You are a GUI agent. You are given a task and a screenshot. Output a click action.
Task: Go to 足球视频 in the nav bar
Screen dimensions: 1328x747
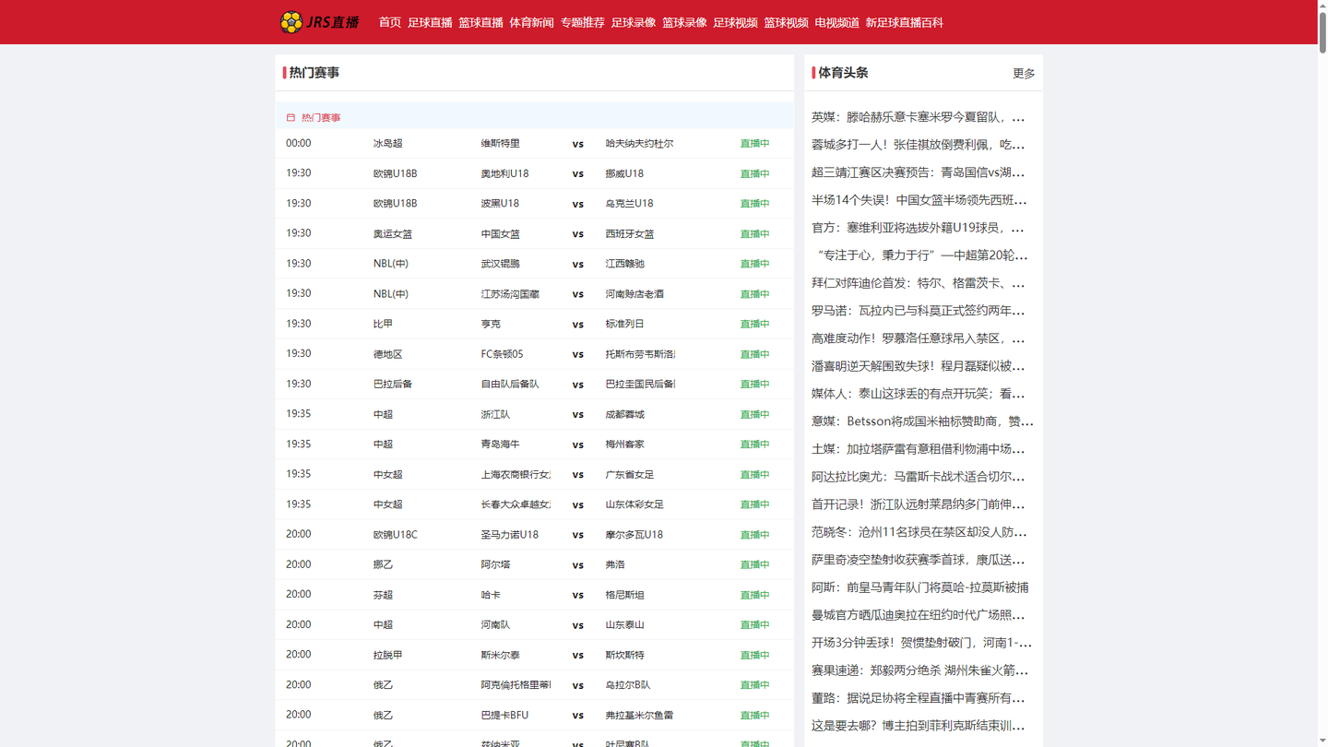tap(735, 22)
